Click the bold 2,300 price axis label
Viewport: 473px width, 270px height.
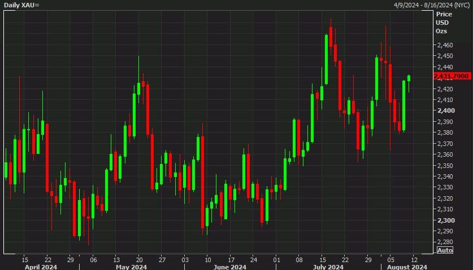(446, 220)
